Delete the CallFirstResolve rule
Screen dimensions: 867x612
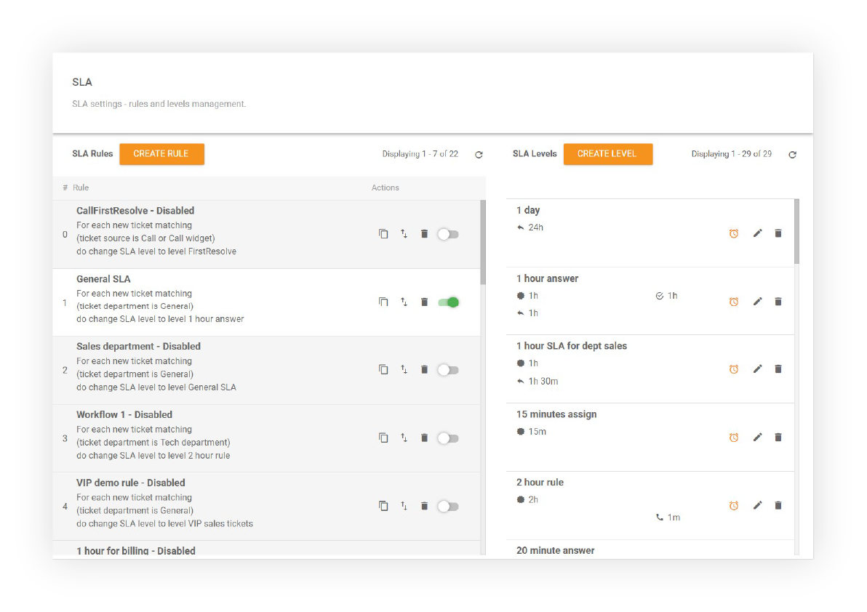click(424, 233)
